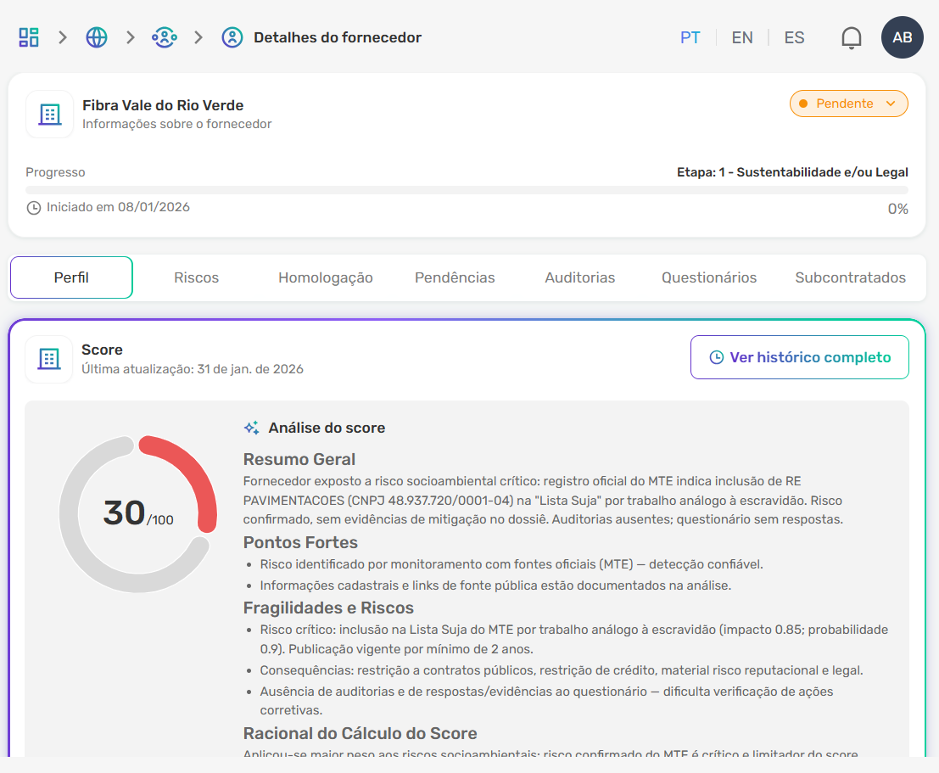Click Ver histórico completo button

[x=800, y=357]
